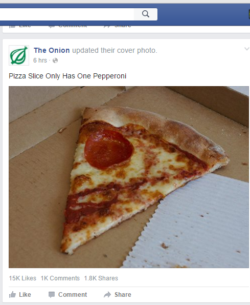Comment on the pizza post
This screenshot has height=305, width=250.
pyautogui.click(x=67, y=295)
